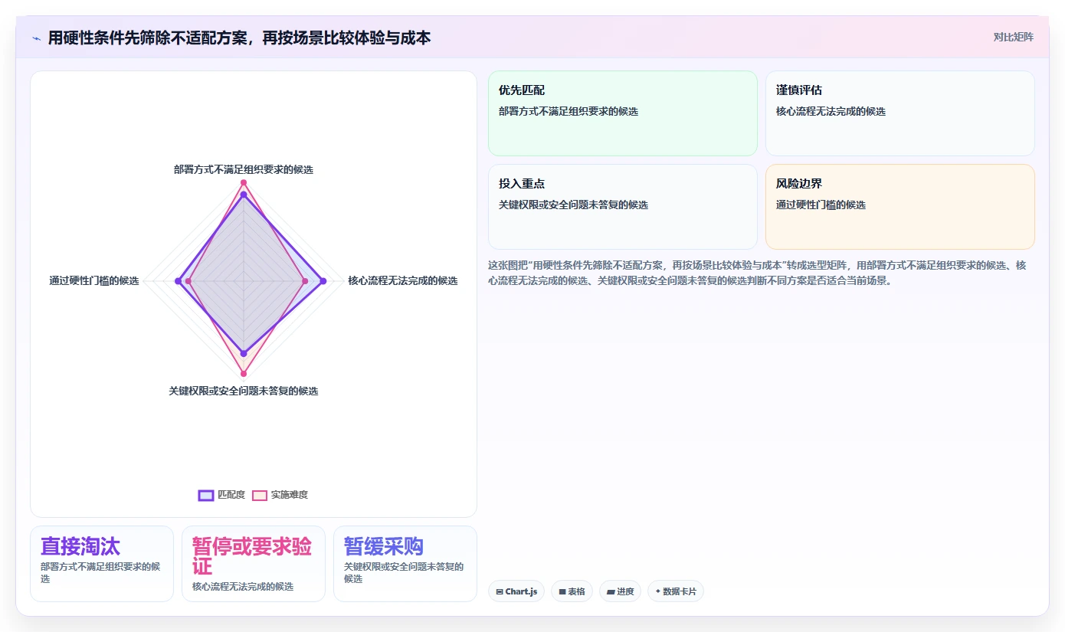Screen dimensions: 1065x632
Task: Click the radar axis label 核心流程无法完成的候选
Action: pyautogui.click(x=403, y=280)
